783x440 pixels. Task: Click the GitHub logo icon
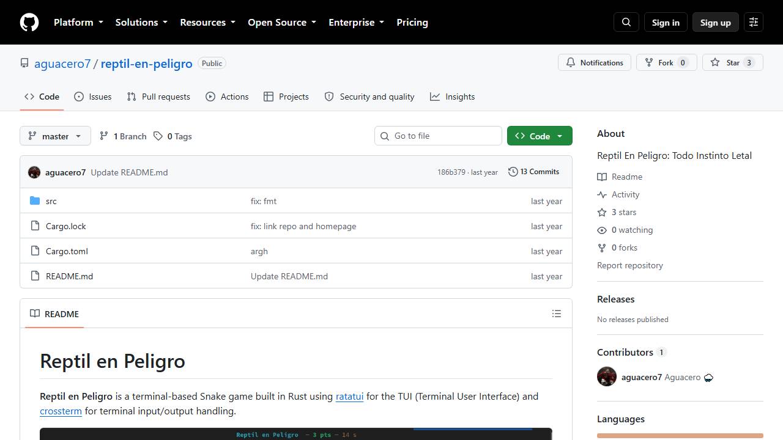point(29,23)
